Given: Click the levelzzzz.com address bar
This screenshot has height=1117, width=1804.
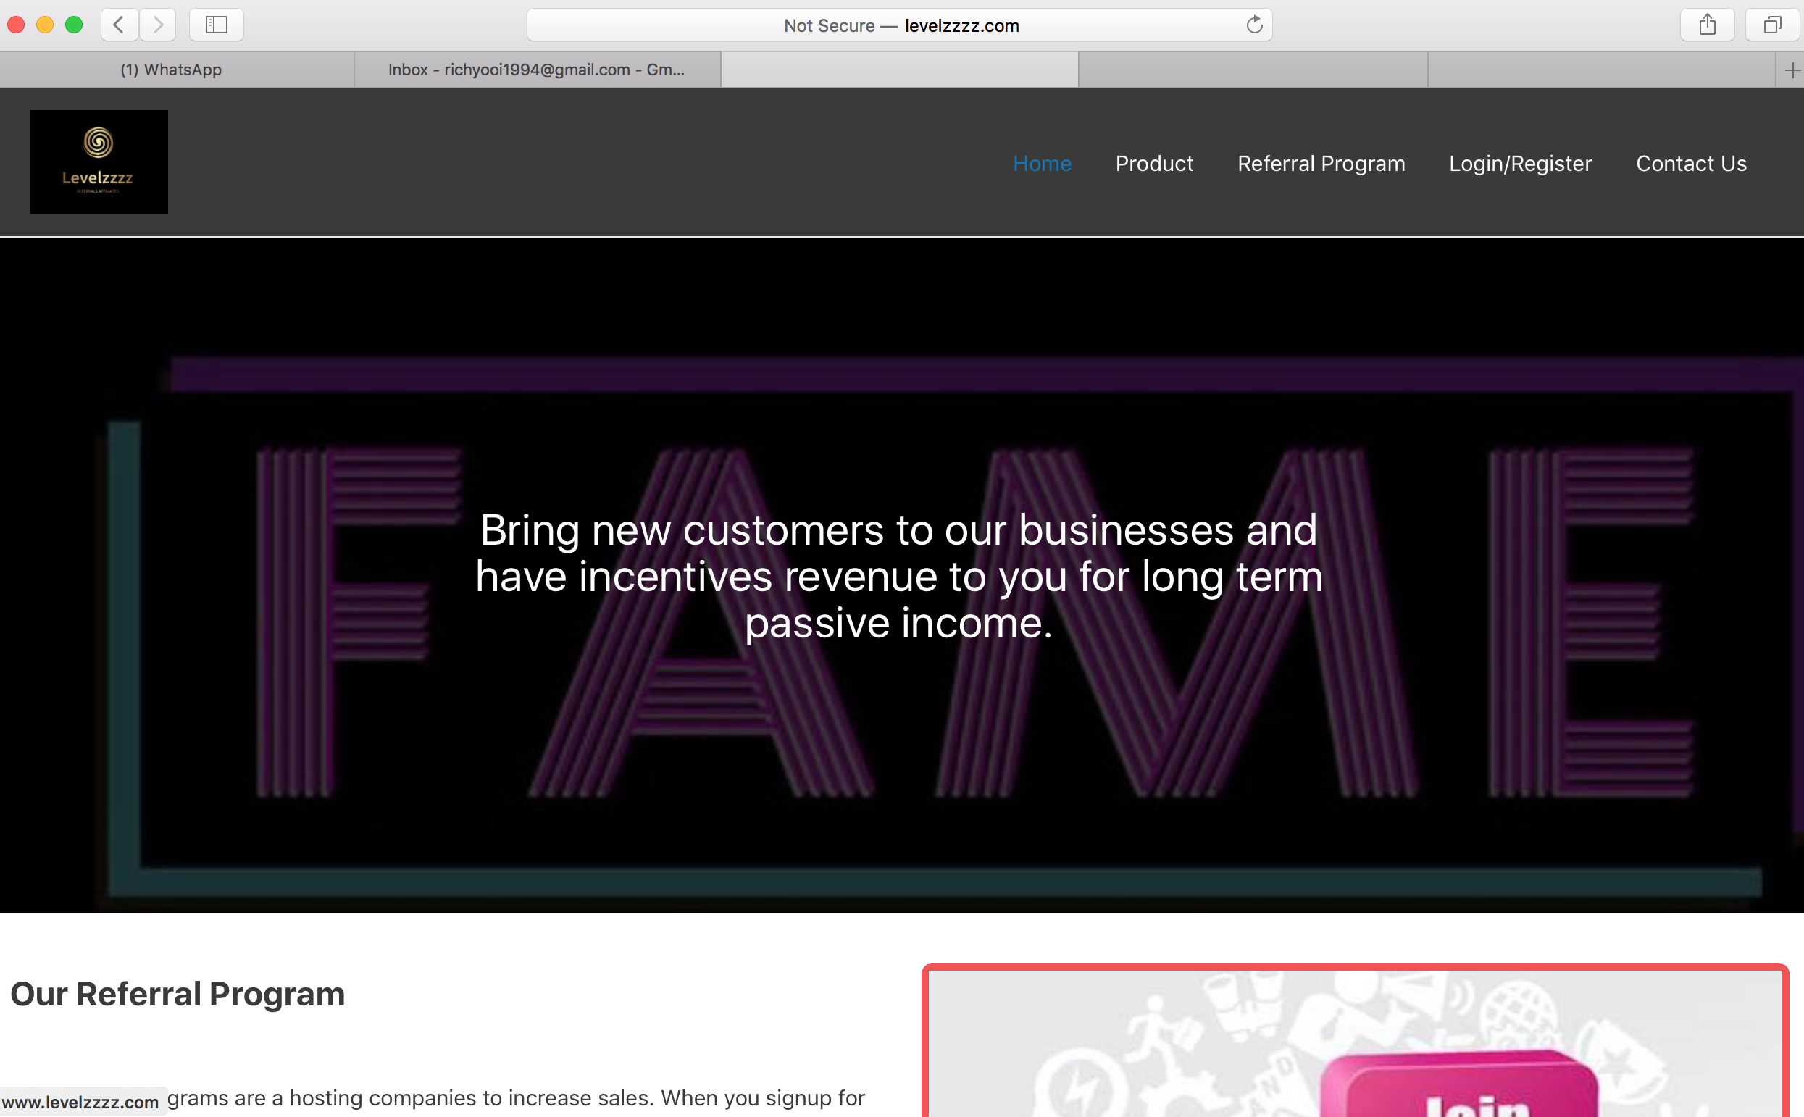Looking at the screenshot, I should [x=900, y=25].
